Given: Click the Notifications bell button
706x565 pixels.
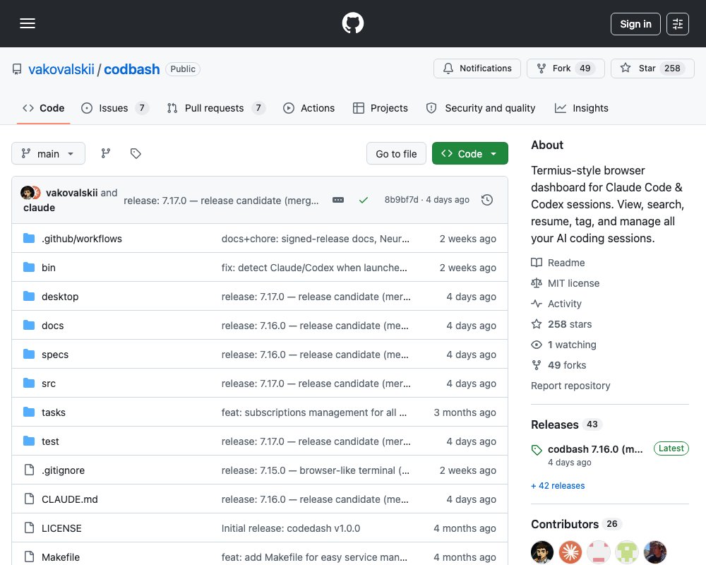Looking at the screenshot, I should 477,68.
